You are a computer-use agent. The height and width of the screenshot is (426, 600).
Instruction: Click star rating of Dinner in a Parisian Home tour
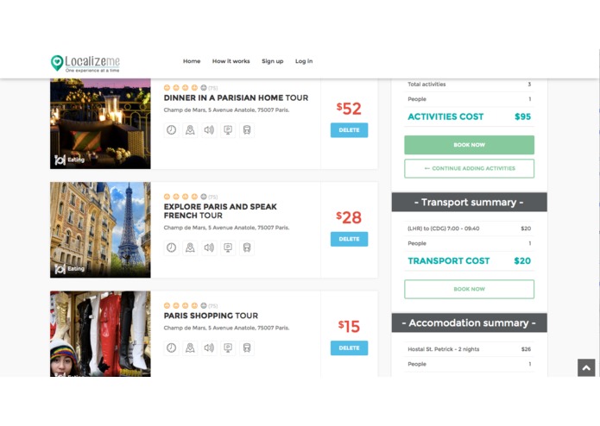[186, 87]
